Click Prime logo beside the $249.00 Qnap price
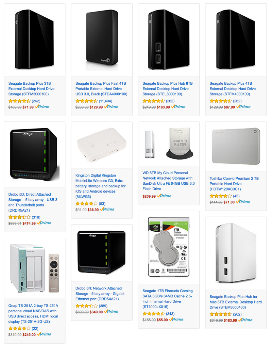The width and height of the screenshot is (272, 348). coord(44,334)
